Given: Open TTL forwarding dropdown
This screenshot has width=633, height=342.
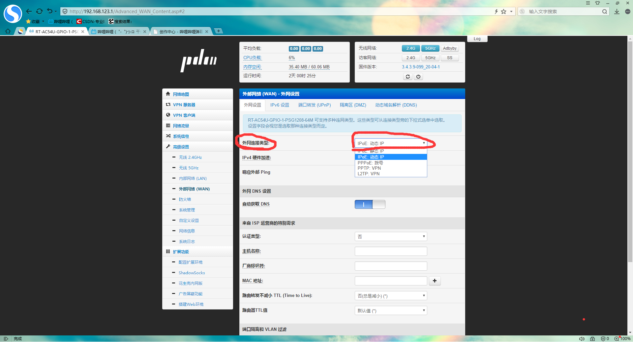Looking at the screenshot, I should 391,296.
